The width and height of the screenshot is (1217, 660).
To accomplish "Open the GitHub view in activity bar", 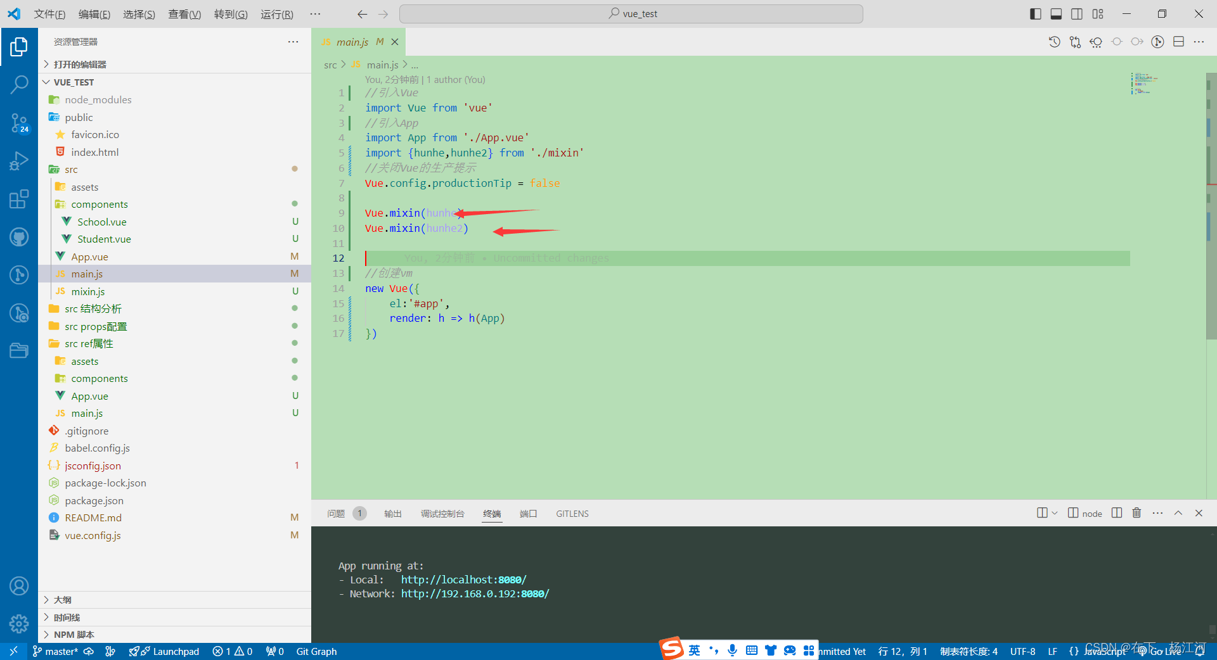I will pyautogui.click(x=19, y=237).
